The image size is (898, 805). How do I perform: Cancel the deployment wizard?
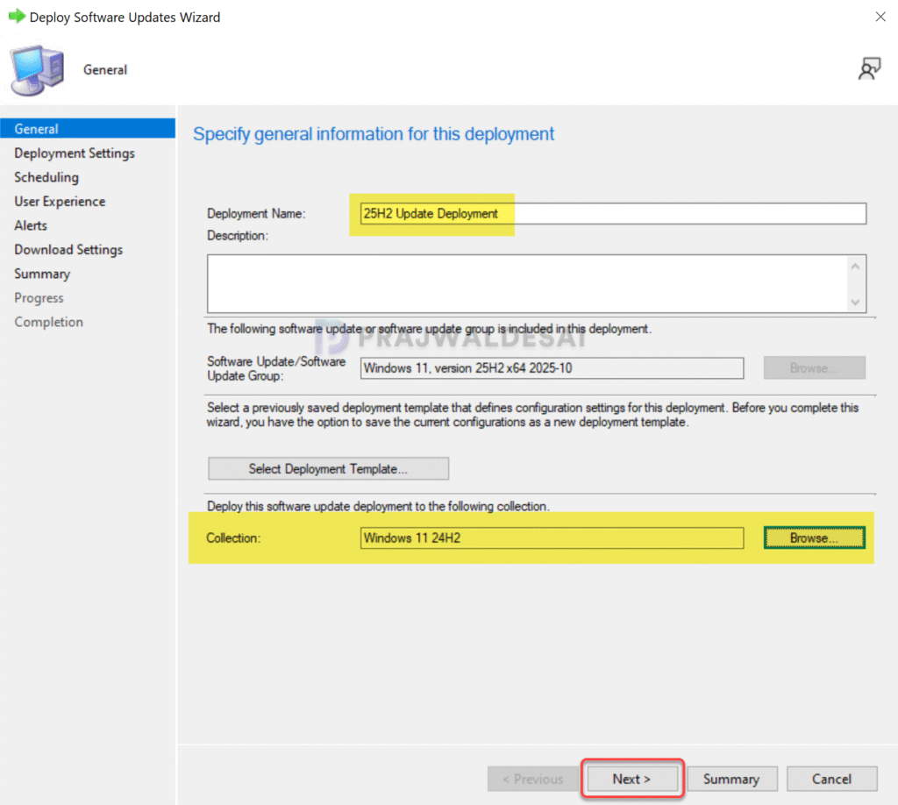pos(831,779)
